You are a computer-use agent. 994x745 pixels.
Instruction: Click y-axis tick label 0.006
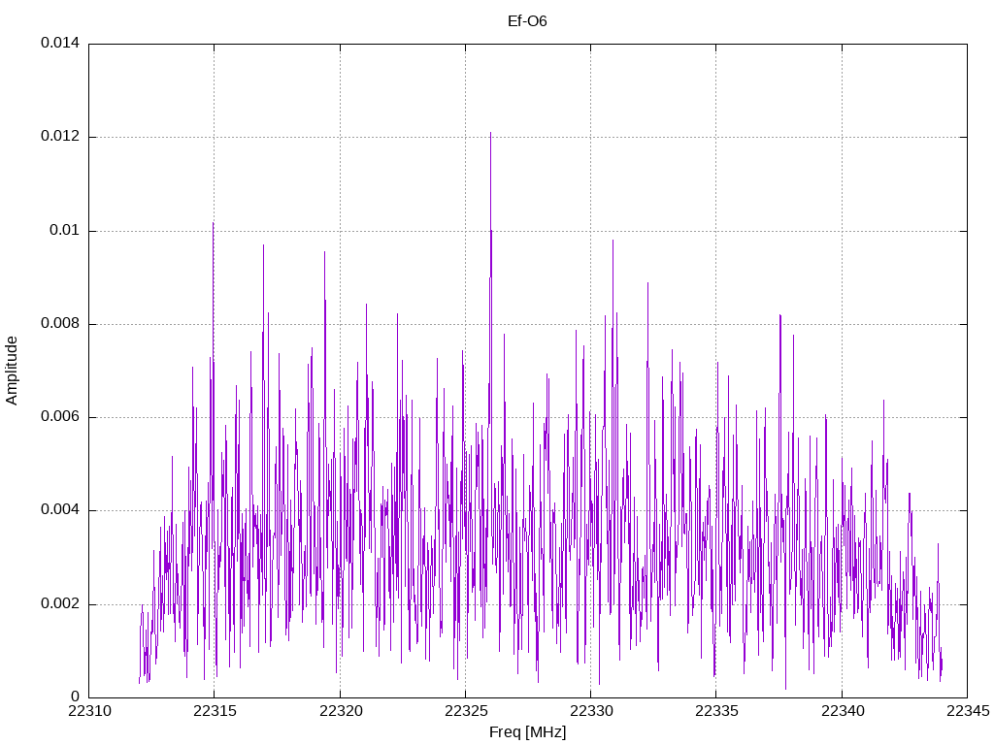pyautogui.click(x=60, y=417)
